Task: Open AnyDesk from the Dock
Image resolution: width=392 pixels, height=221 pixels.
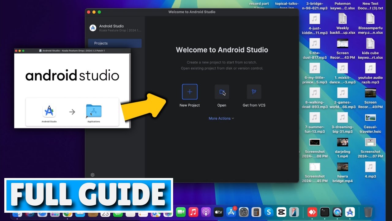Action: tap(312, 212)
